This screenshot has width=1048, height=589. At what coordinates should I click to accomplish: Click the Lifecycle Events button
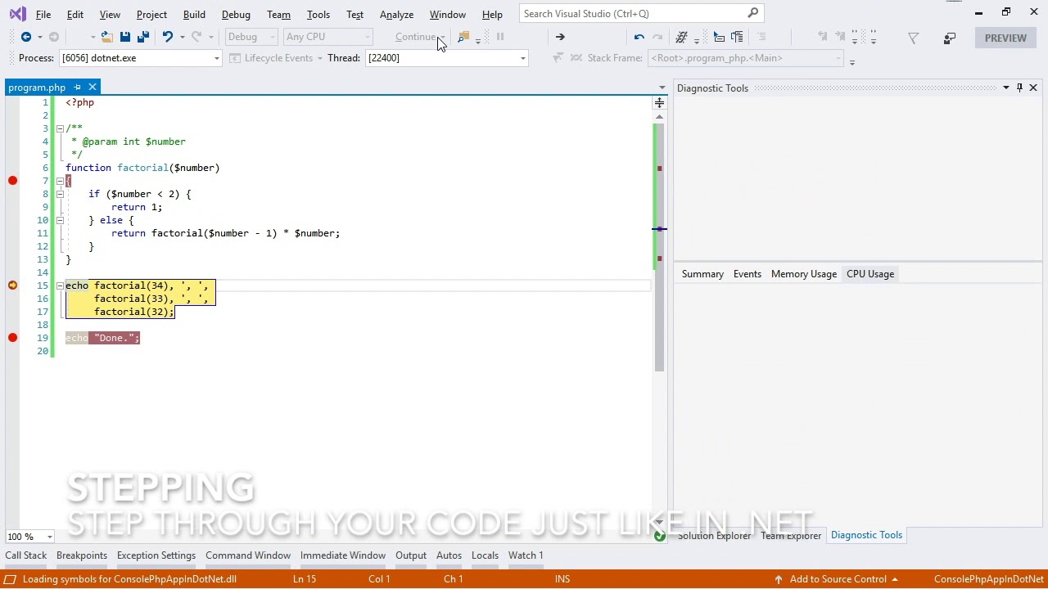(x=277, y=58)
